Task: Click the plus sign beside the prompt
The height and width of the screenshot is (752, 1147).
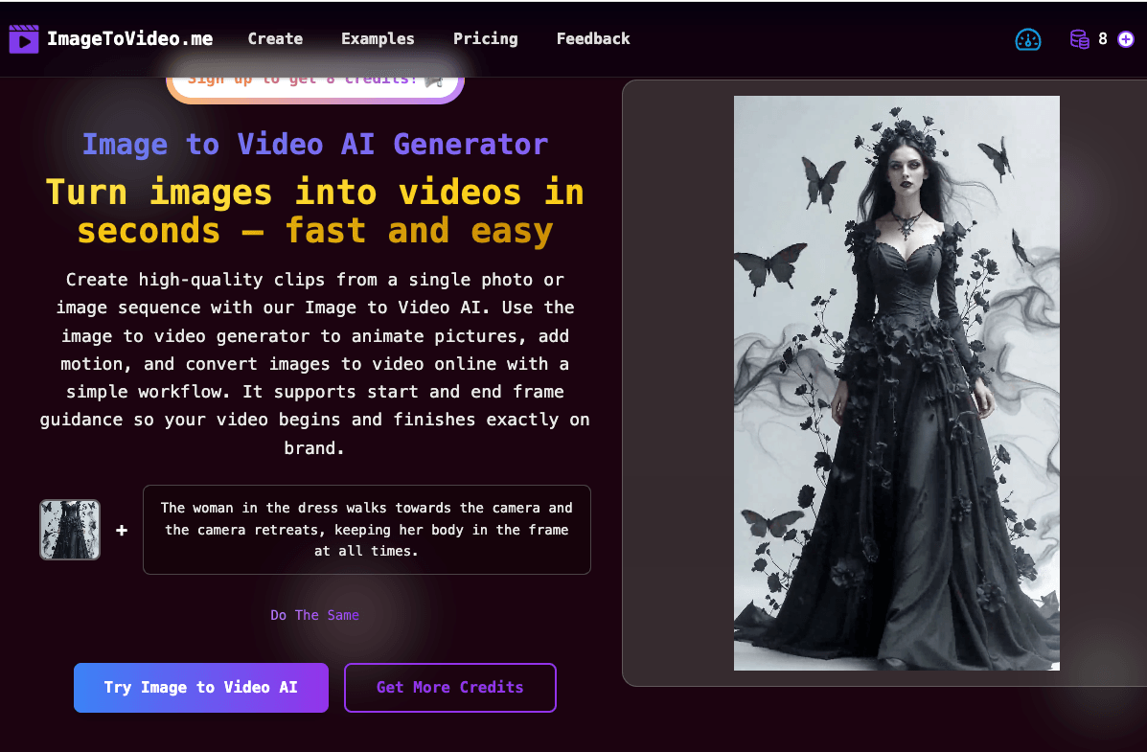Action: pyautogui.click(x=122, y=530)
